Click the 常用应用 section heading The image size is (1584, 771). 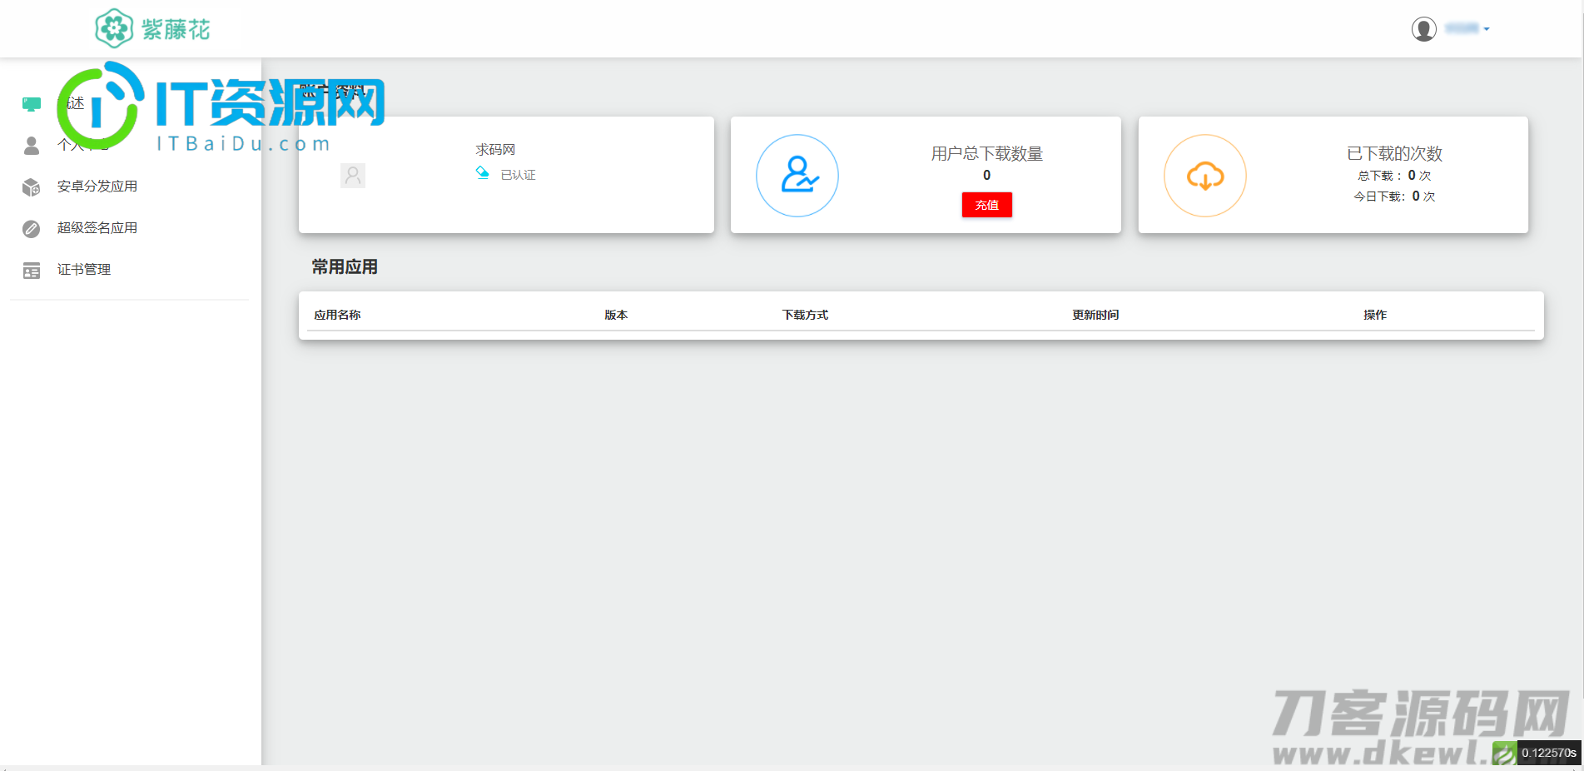click(345, 267)
